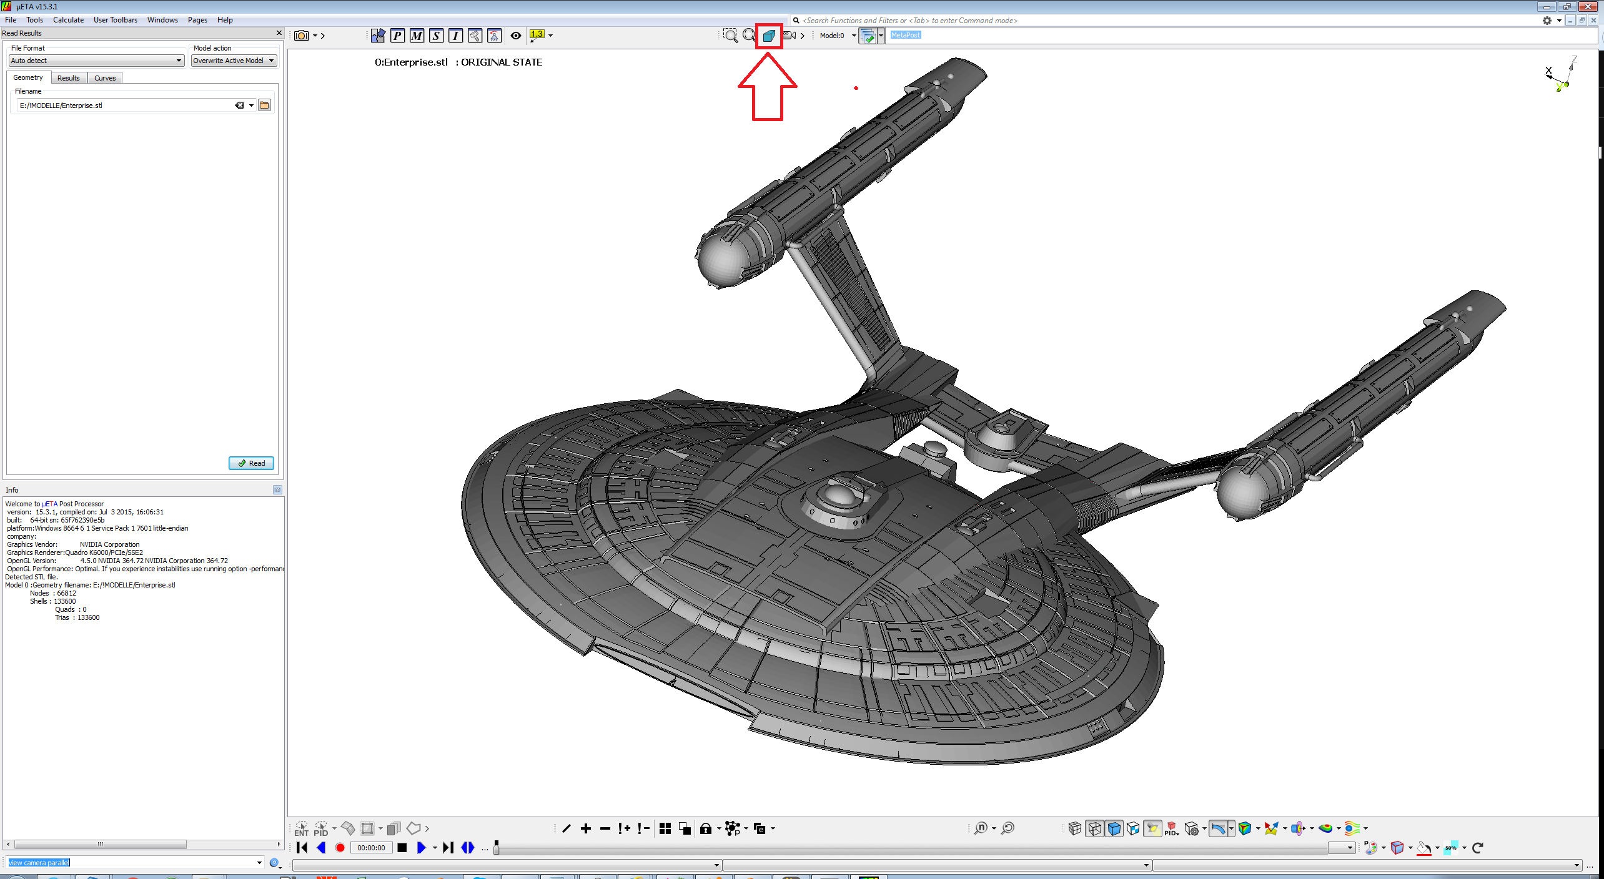
Task: Click the browse folder icon next to Filename
Action: point(264,106)
